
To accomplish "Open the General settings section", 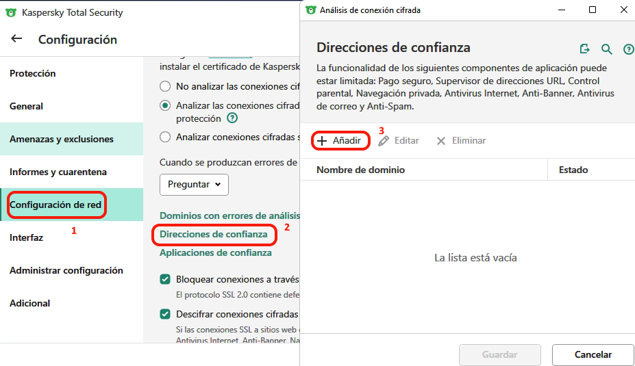I will click(x=72, y=106).
